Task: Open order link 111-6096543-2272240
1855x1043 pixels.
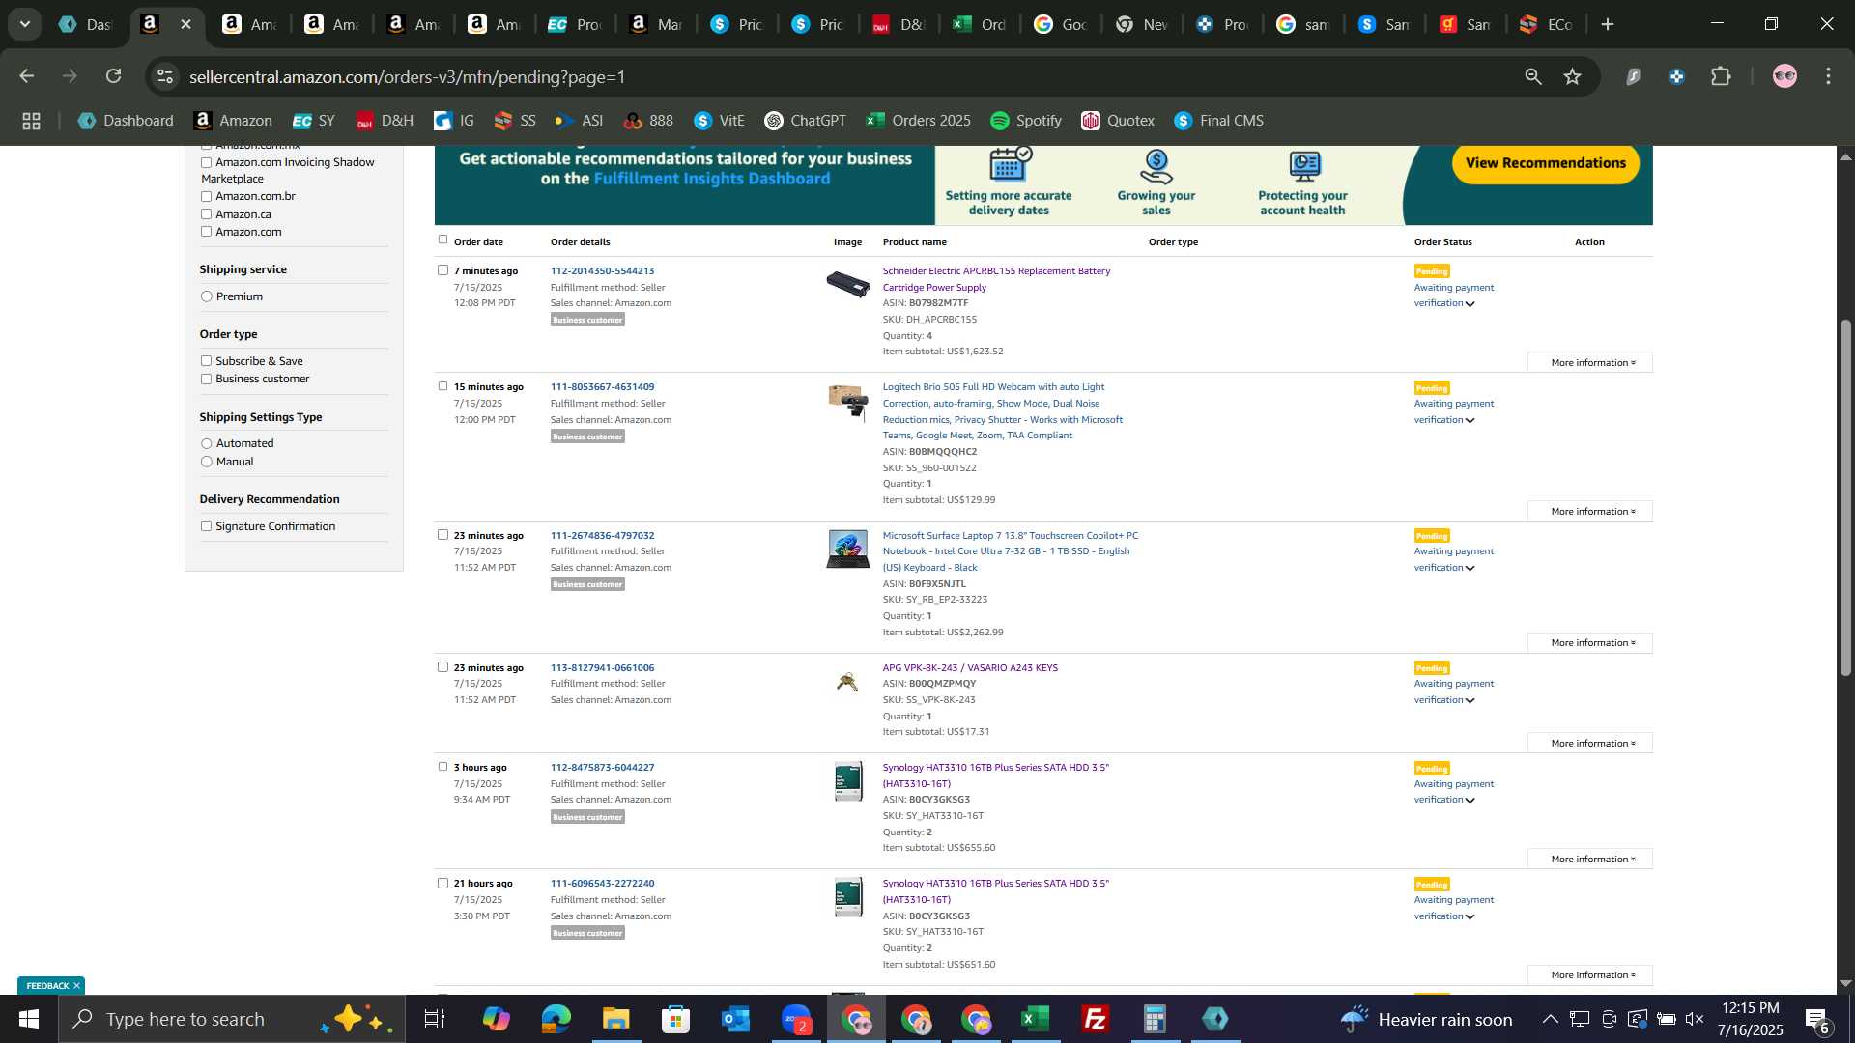Action: (602, 884)
